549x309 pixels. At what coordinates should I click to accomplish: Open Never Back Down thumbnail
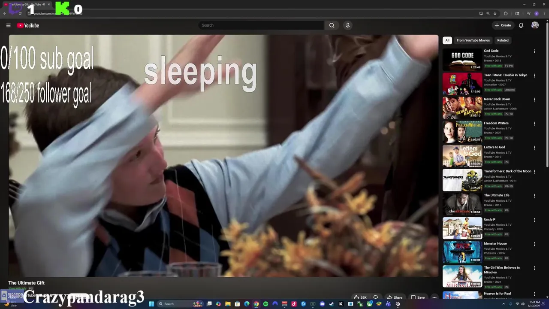pos(462,107)
